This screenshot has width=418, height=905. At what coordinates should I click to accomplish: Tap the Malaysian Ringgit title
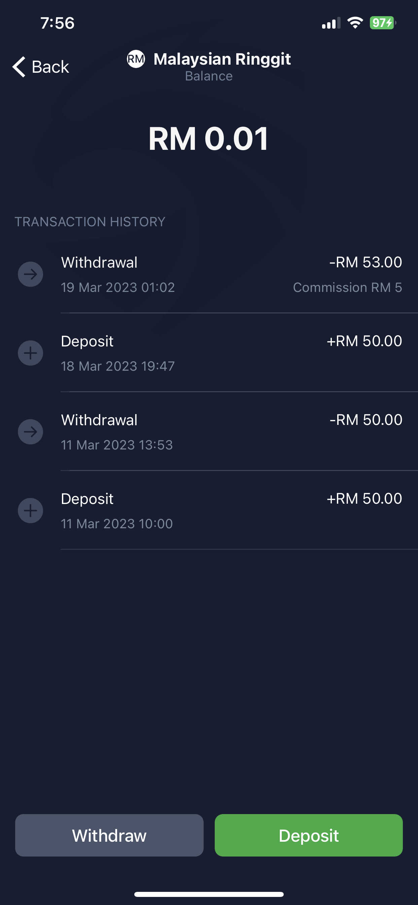[222, 59]
